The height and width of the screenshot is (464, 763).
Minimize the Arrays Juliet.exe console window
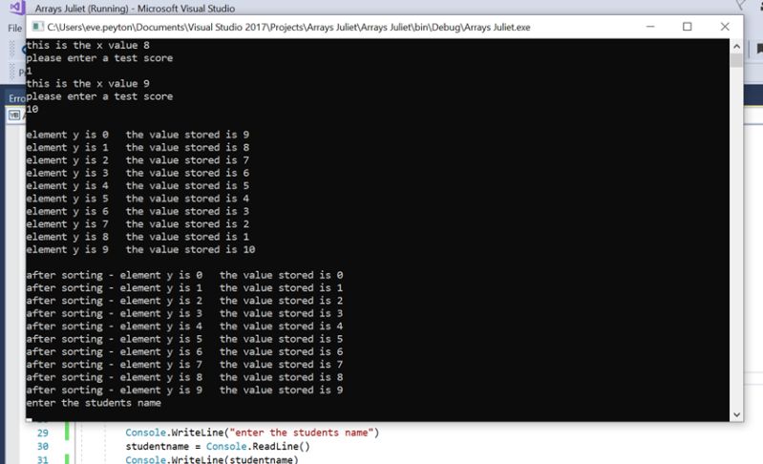650,27
